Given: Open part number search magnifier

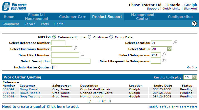Looking at the screenshot, I should 83,55.
